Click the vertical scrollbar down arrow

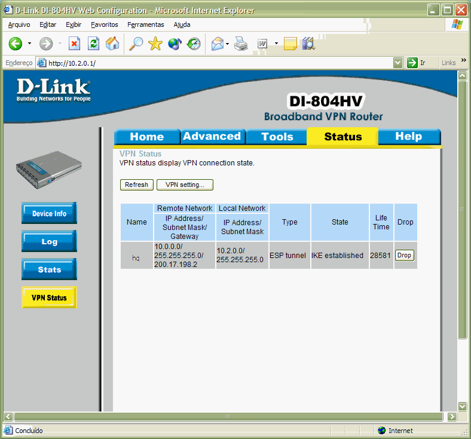tap(461, 406)
